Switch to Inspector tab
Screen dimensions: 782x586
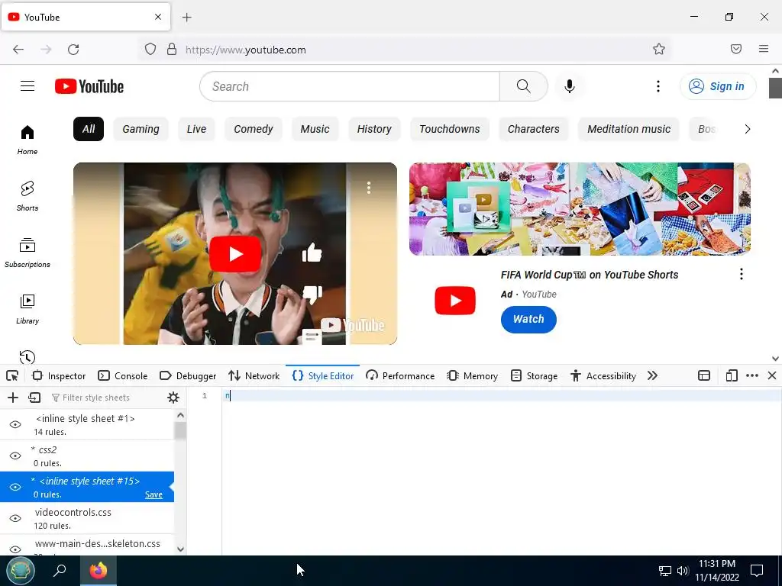click(59, 375)
